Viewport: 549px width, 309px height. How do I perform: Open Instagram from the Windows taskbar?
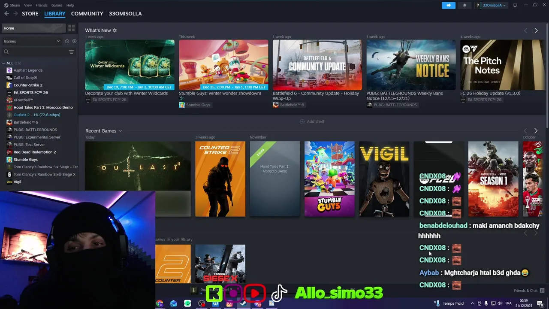pos(229,303)
